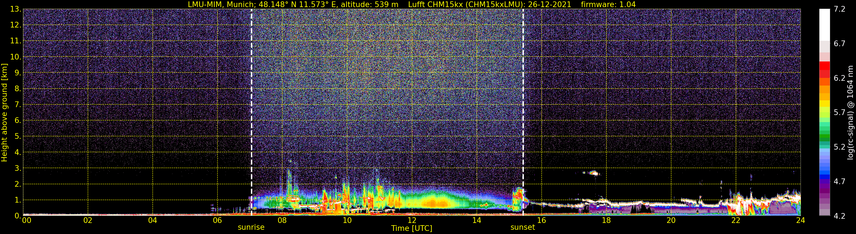This screenshot has width=856, height=234.
Task: Click "altitude: 539 m" in the plot title
Action: coord(370,5)
